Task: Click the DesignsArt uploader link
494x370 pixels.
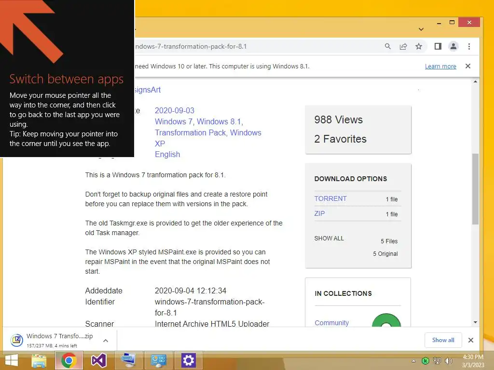Action: 148,90
